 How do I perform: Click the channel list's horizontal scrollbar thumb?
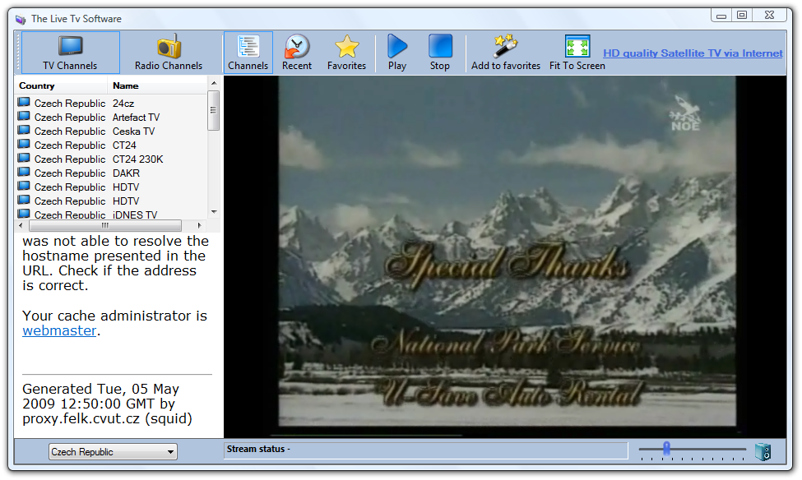point(105,225)
